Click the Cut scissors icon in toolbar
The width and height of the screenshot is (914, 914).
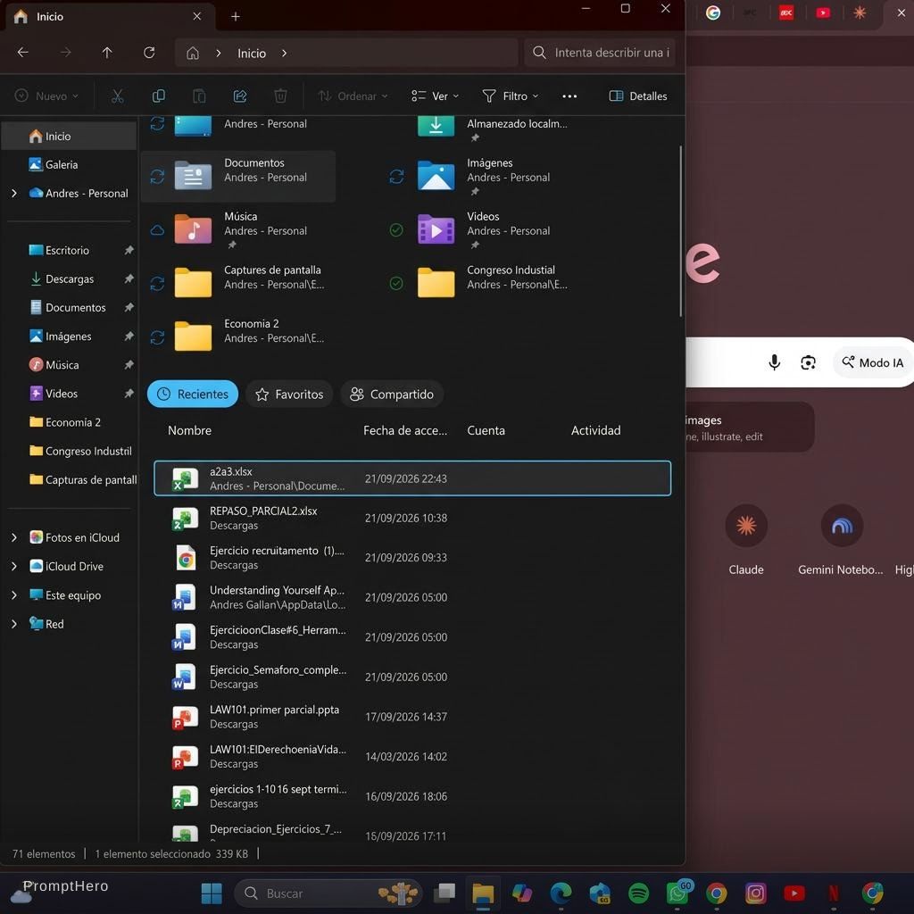pyautogui.click(x=117, y=96)
